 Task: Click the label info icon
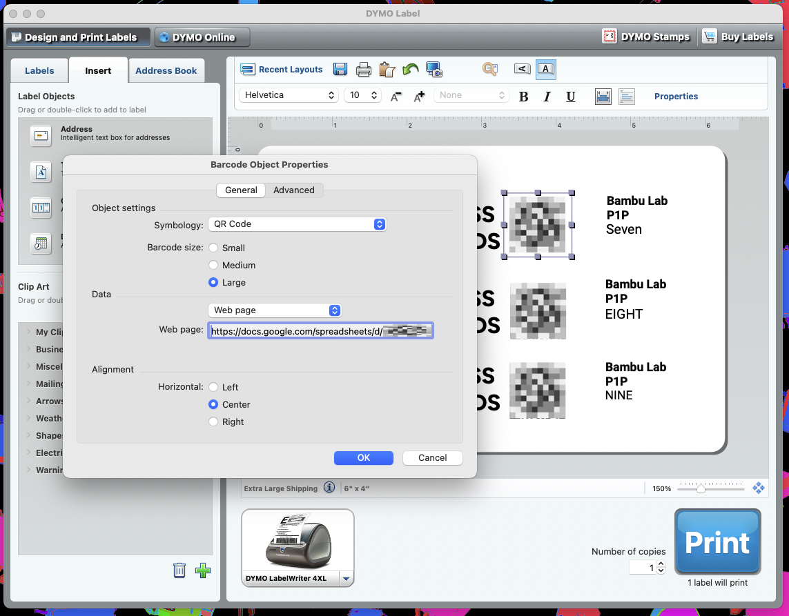329,488
